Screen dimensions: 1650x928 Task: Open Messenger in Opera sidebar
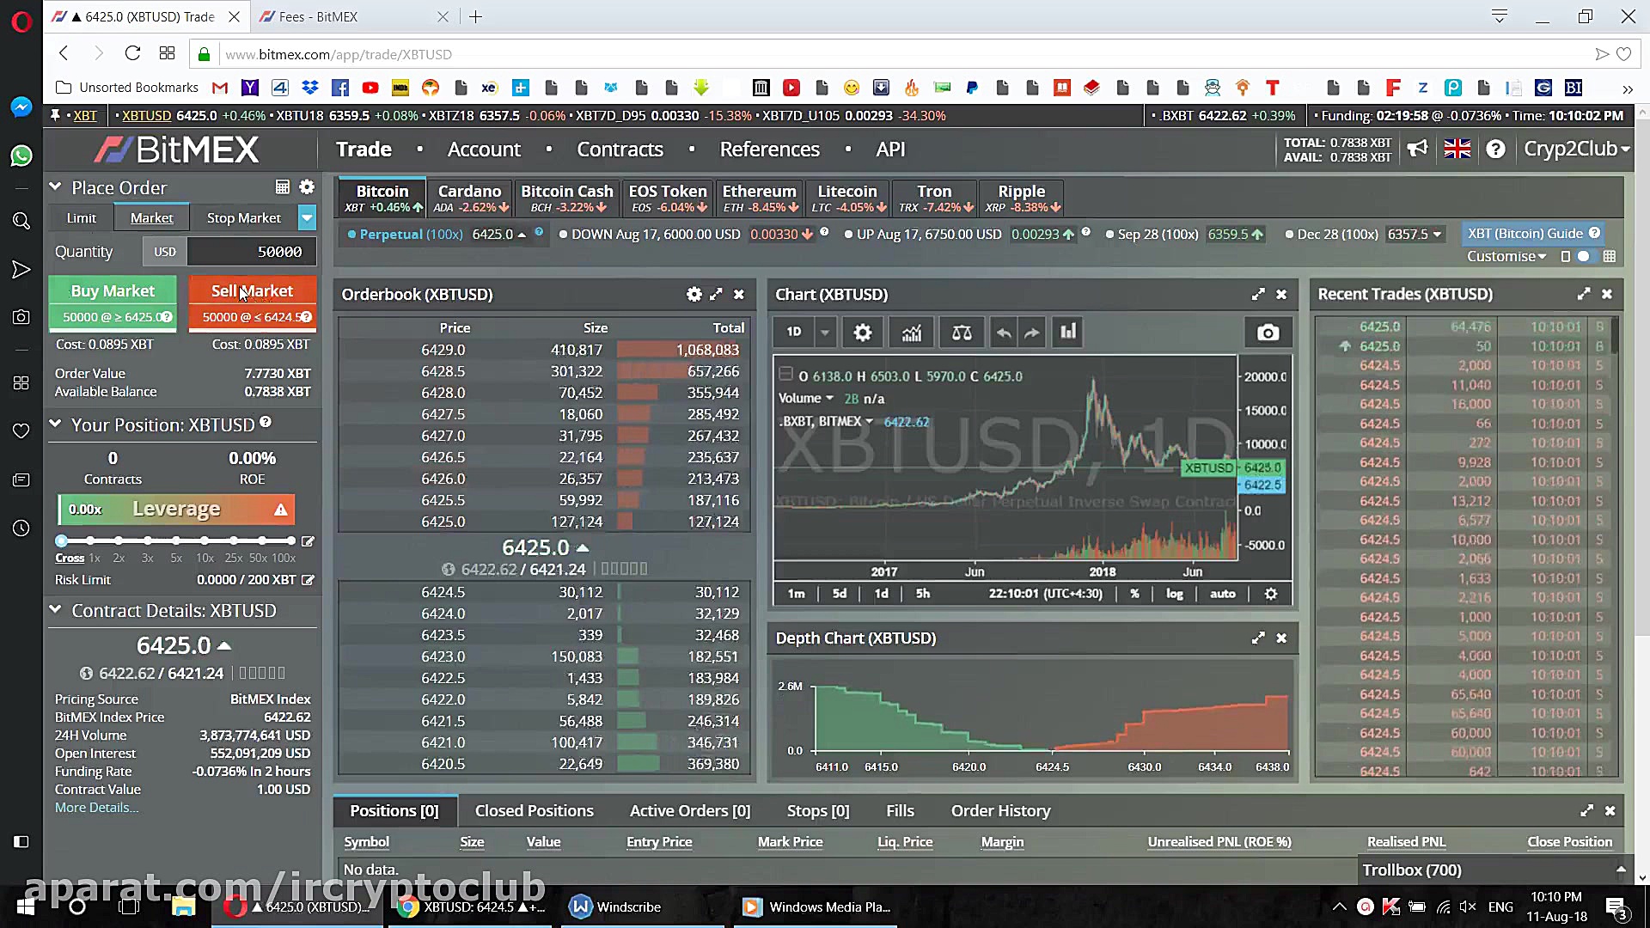21,107
